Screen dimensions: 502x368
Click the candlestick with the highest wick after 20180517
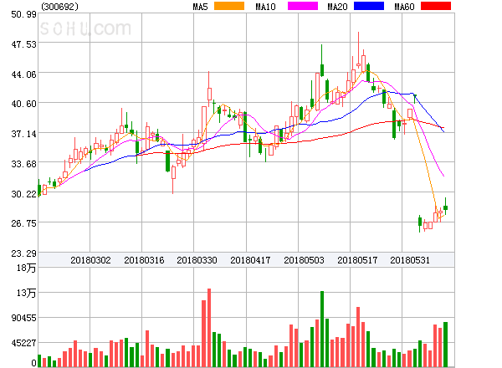358,49
